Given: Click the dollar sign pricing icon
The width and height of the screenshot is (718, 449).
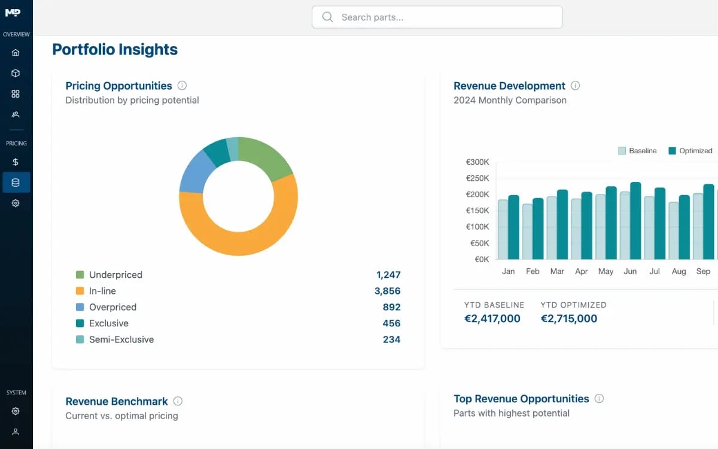Looking at the screenshot, I should click(16, 162).
